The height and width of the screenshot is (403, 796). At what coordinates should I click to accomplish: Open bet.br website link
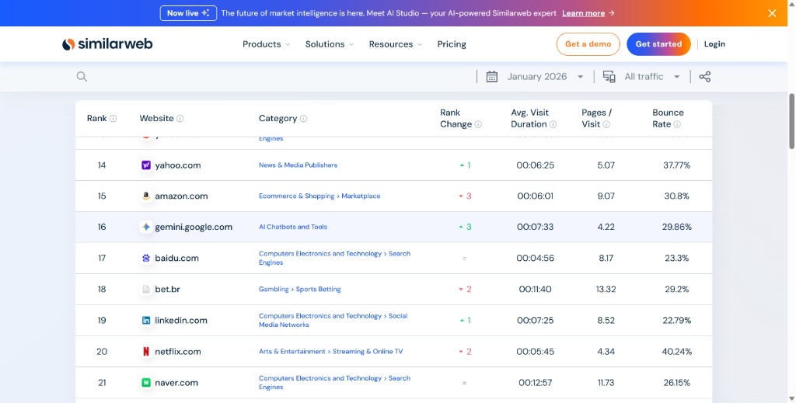pos(168,290)
